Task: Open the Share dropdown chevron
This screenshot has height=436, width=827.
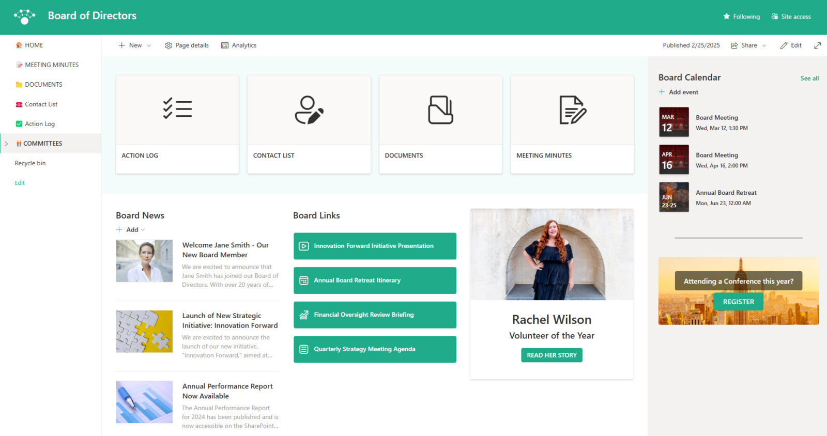Action: (764, 45)
